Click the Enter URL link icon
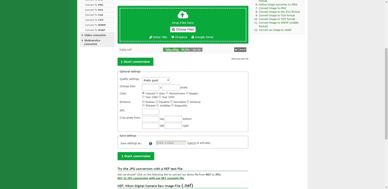 pos(151,37)
